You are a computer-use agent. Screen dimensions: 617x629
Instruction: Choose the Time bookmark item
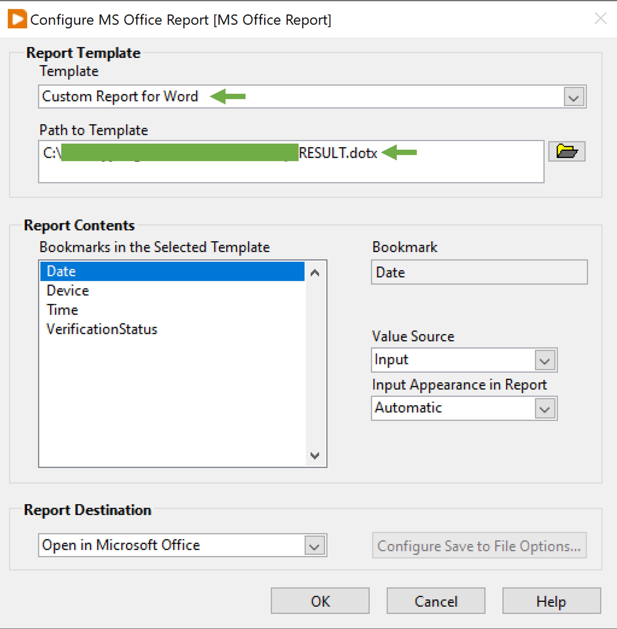click(63, 310)
